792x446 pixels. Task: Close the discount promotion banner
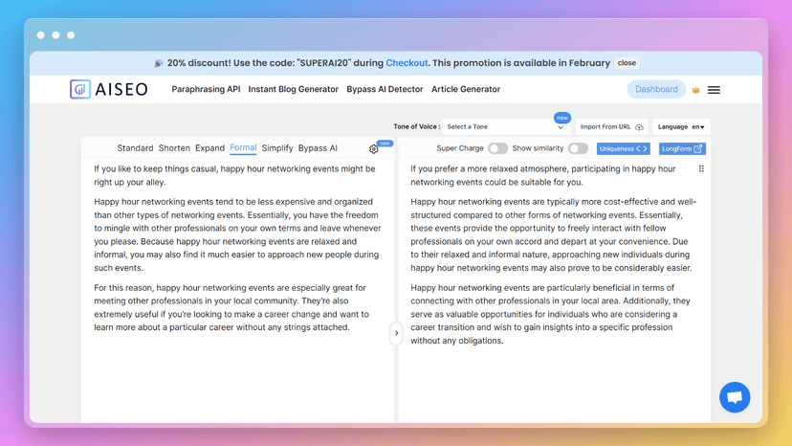627,63
